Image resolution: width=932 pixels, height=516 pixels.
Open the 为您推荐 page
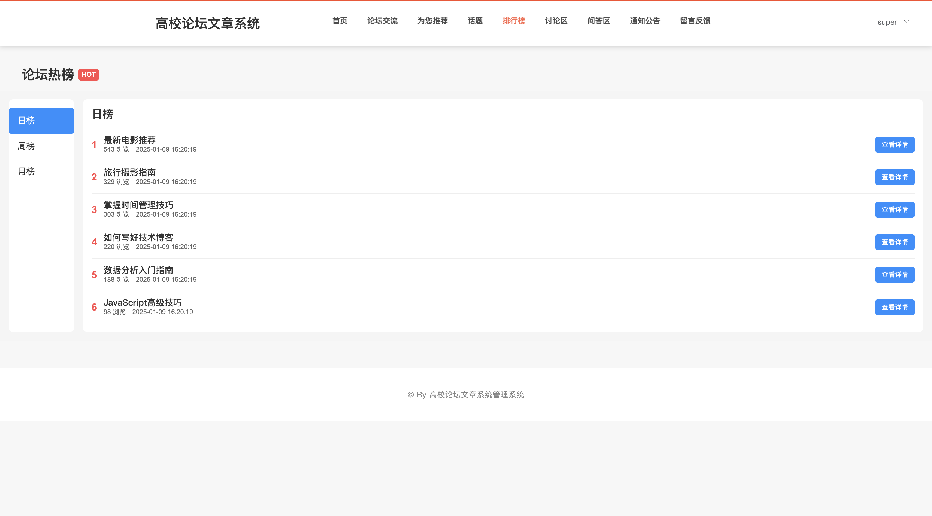point(432,21)
